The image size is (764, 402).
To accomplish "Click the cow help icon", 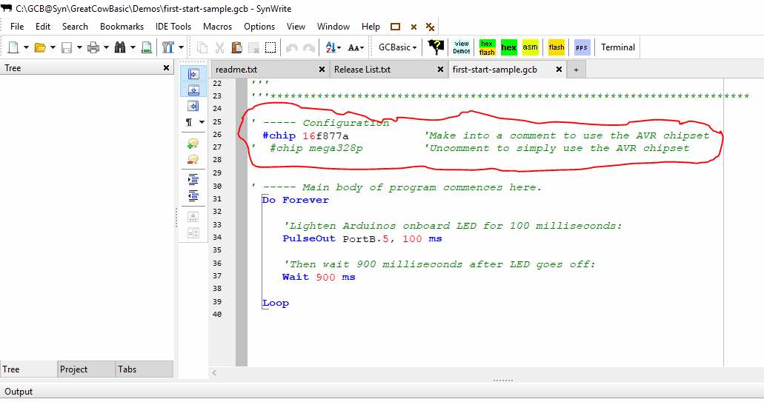I will [x=436, y=47].
